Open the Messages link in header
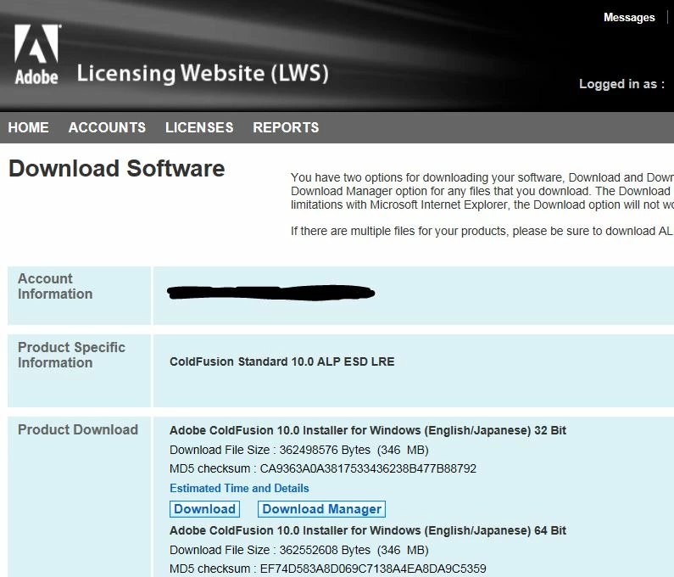This screenshot has height=577, width=674. [x=629, y=17]
